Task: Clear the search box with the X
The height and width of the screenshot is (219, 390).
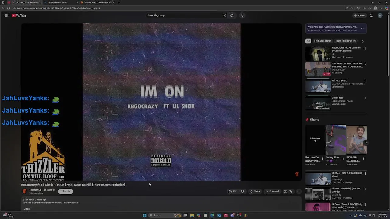Action: click(225, 16)
